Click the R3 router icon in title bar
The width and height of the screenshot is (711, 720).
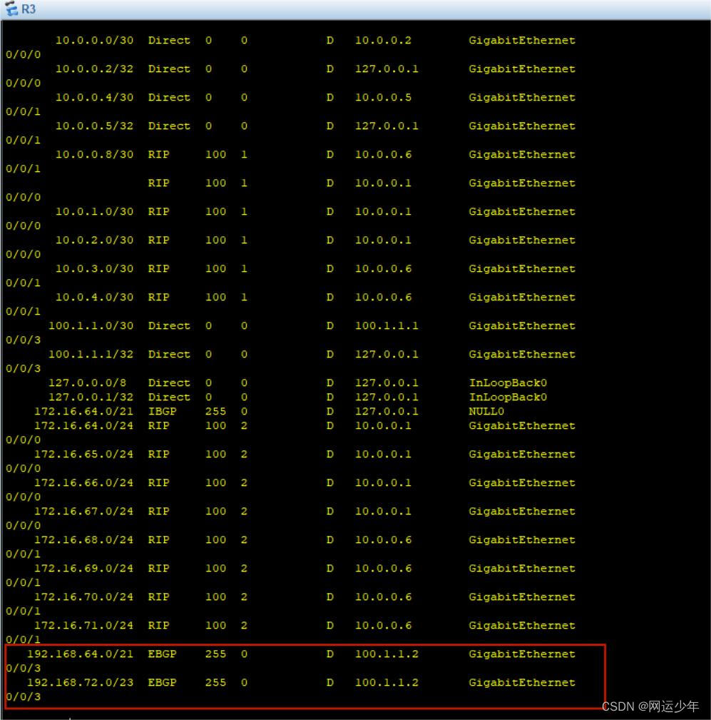coord(11,9)
